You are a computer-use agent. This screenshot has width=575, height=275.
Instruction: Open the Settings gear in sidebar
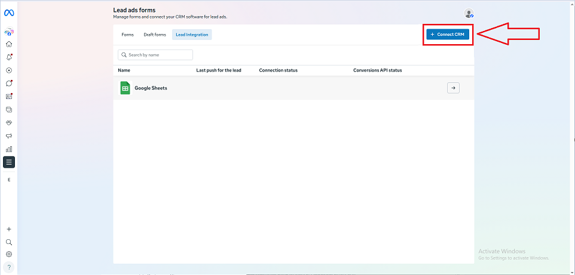pyautogui.click(x=9, y=254)
